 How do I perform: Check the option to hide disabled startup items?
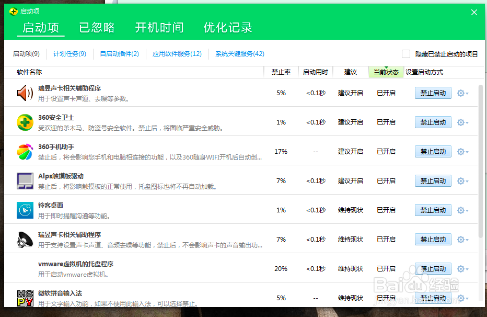[x=405, y=53]
